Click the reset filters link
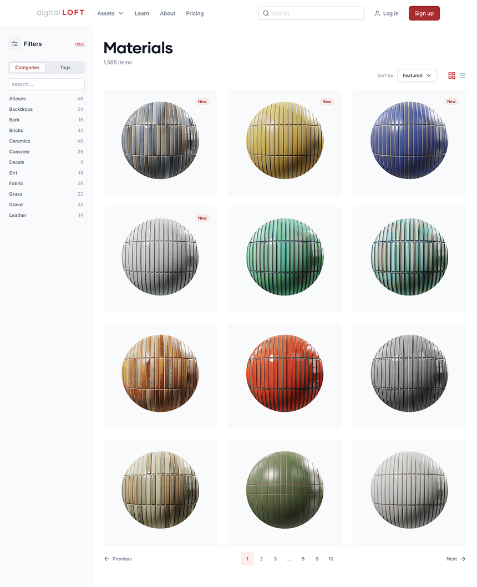This screenshot has width=477, height=587. (x=80, y=44)
